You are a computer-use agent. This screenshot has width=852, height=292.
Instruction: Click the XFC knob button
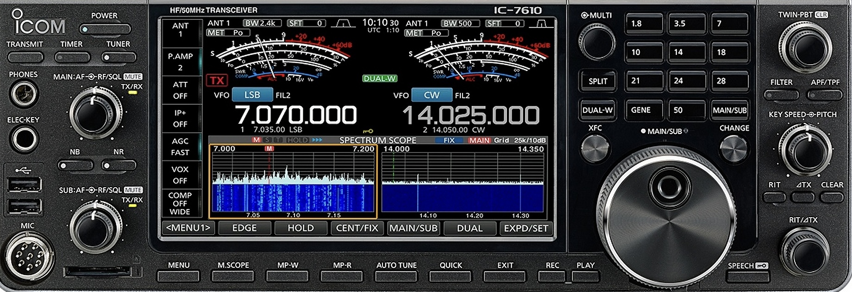[x=595, y=149]
